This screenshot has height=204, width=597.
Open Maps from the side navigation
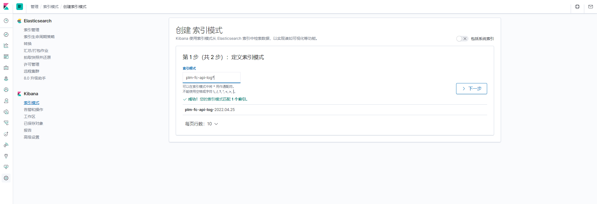(6, 79)
